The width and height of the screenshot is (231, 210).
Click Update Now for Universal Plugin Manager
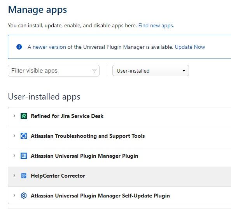[x=190, y=47]
